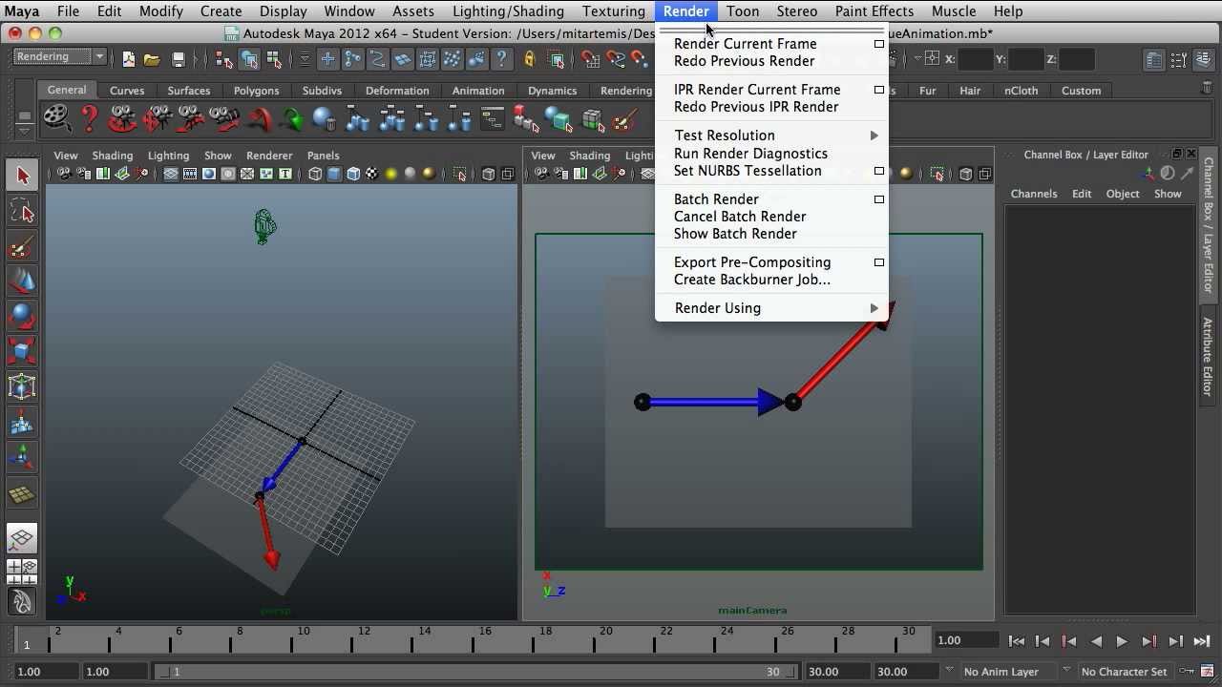Select by component type mode icon
The height and width of the screenshot is (687, 1222).
click(x=274, y=59)
